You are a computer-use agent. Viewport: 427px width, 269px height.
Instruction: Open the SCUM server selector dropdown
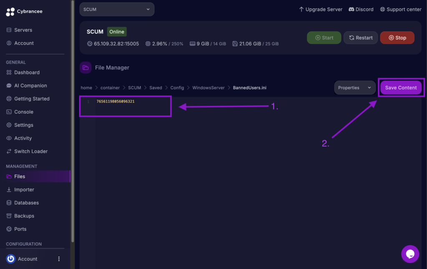coord(117,9)
